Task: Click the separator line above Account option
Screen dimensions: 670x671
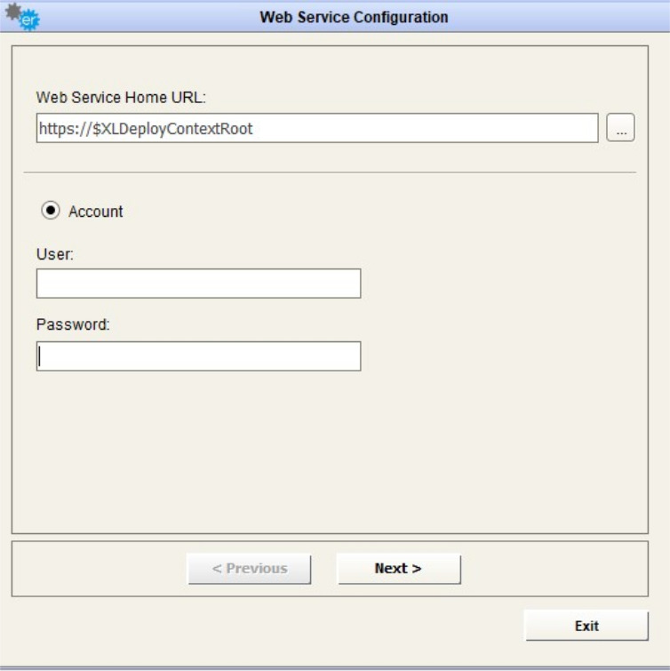Action: pos(330,172)
